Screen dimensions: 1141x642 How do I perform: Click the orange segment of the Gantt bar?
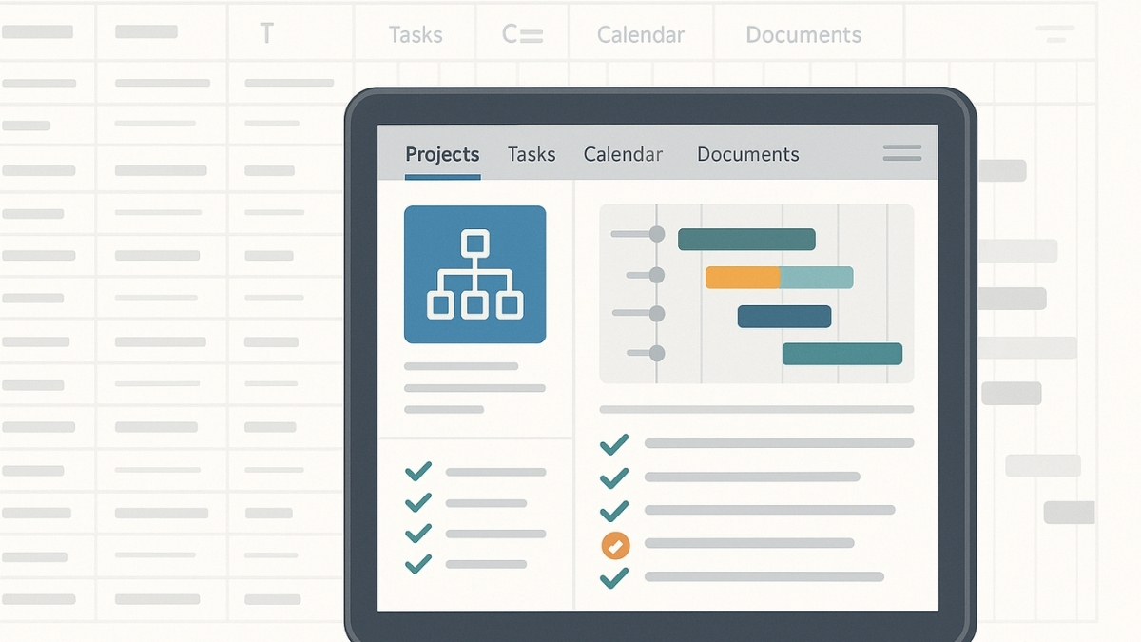742,278
